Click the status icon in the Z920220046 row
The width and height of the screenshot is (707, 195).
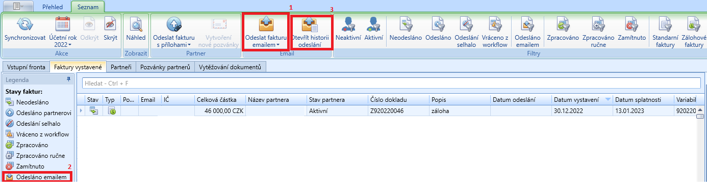pyautogui.click(x=94, y=110)
